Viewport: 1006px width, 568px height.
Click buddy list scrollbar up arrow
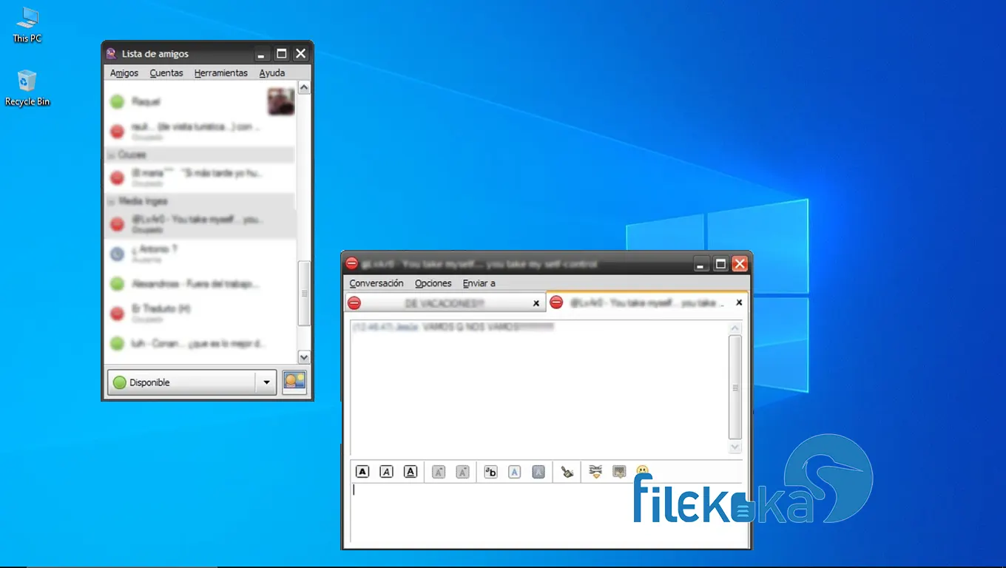point(304,87)
